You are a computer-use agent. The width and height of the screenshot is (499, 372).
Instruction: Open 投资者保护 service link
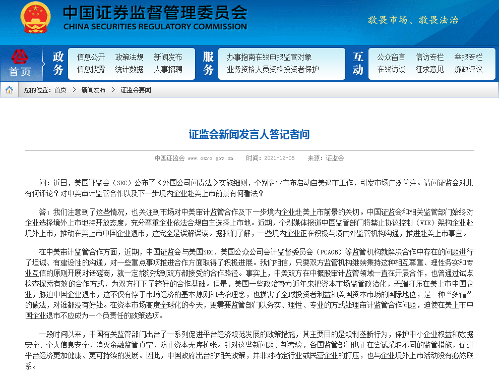click(301, 69)
